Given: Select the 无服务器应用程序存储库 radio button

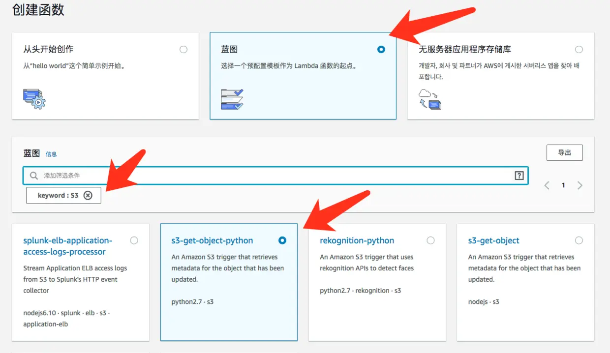Looking at the screenshot, I should click(x=579, y=49).
